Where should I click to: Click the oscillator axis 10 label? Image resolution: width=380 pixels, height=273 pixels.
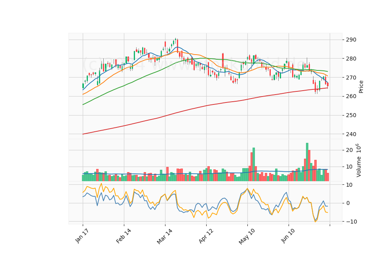click(349, 185)
